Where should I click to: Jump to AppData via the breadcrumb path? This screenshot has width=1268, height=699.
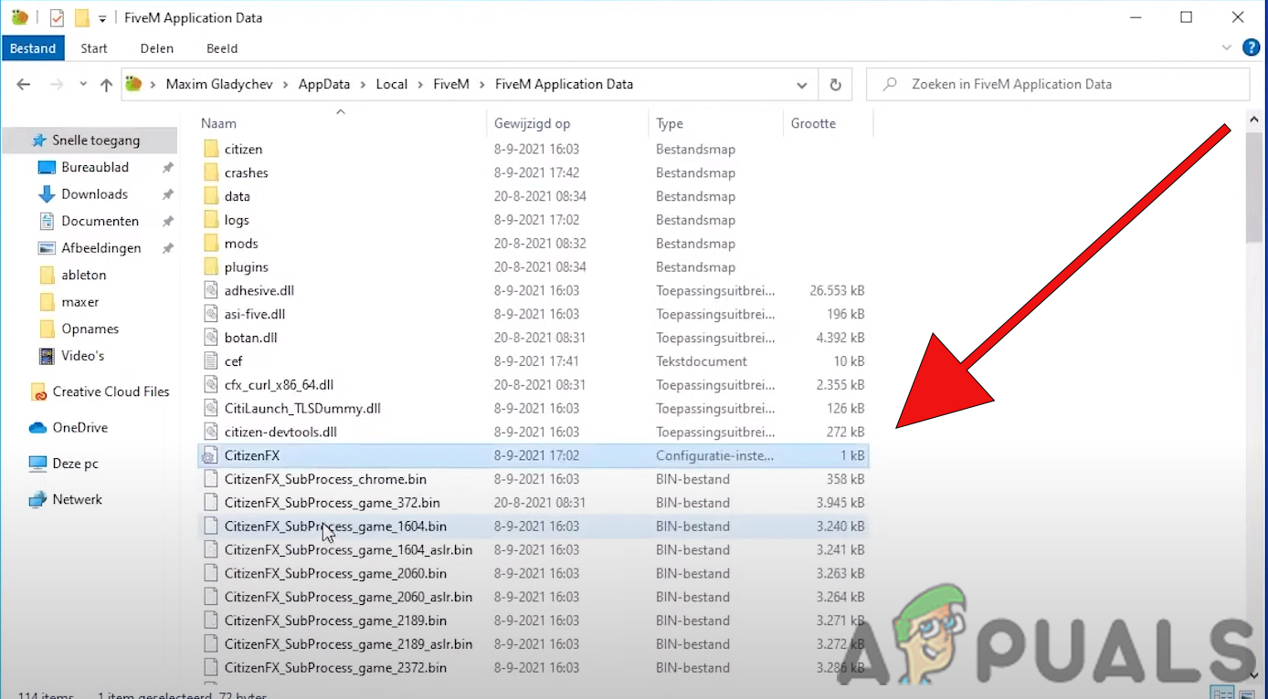tap(324, 84)
